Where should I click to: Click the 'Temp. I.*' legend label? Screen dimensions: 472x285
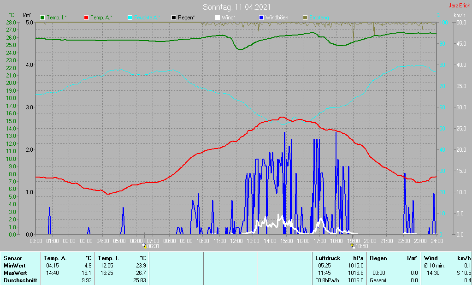tap(57, 18)
